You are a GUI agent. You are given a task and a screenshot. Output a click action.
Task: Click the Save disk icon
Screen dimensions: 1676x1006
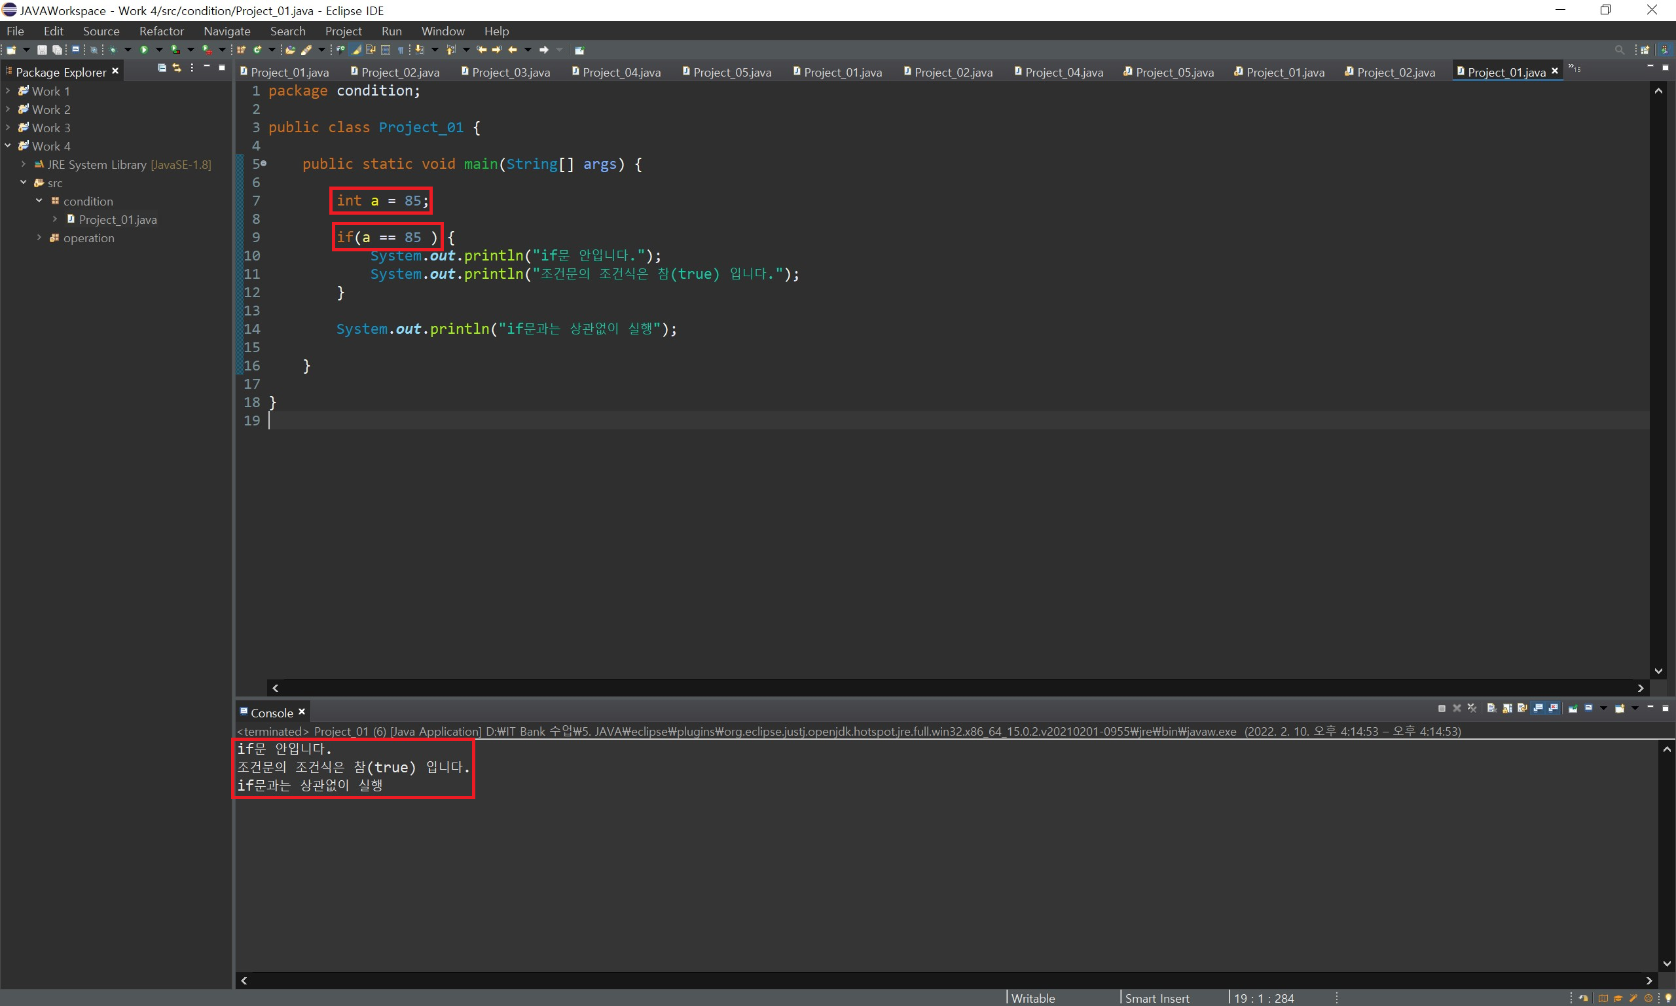pos(42,50)
